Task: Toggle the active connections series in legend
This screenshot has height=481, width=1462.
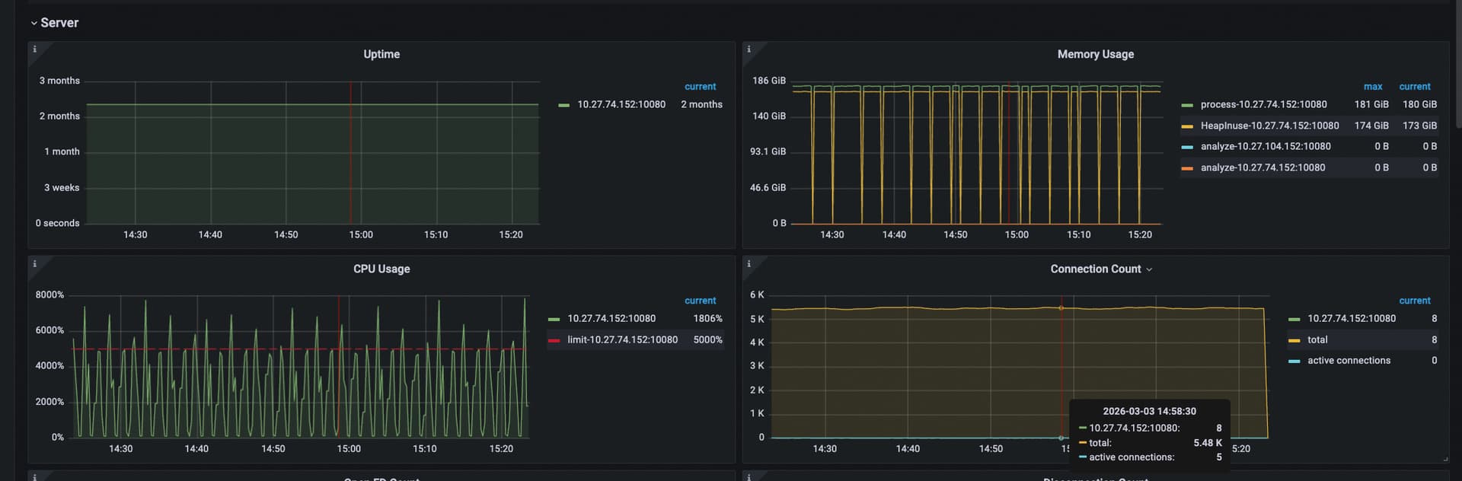Action: click(x=1349, y=361)
